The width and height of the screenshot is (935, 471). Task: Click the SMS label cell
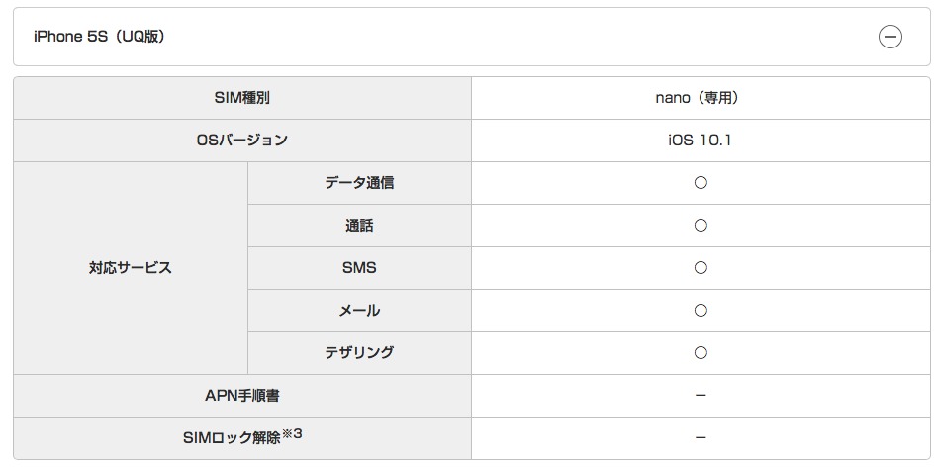(359, 268)
